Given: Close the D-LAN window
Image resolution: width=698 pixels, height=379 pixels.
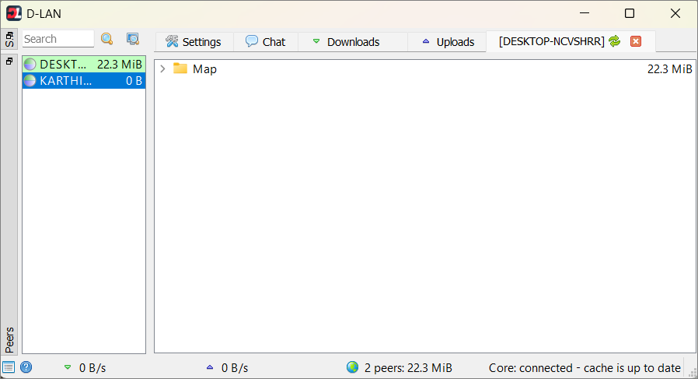Looking at the screenshot, I should [x=675, y=13].
